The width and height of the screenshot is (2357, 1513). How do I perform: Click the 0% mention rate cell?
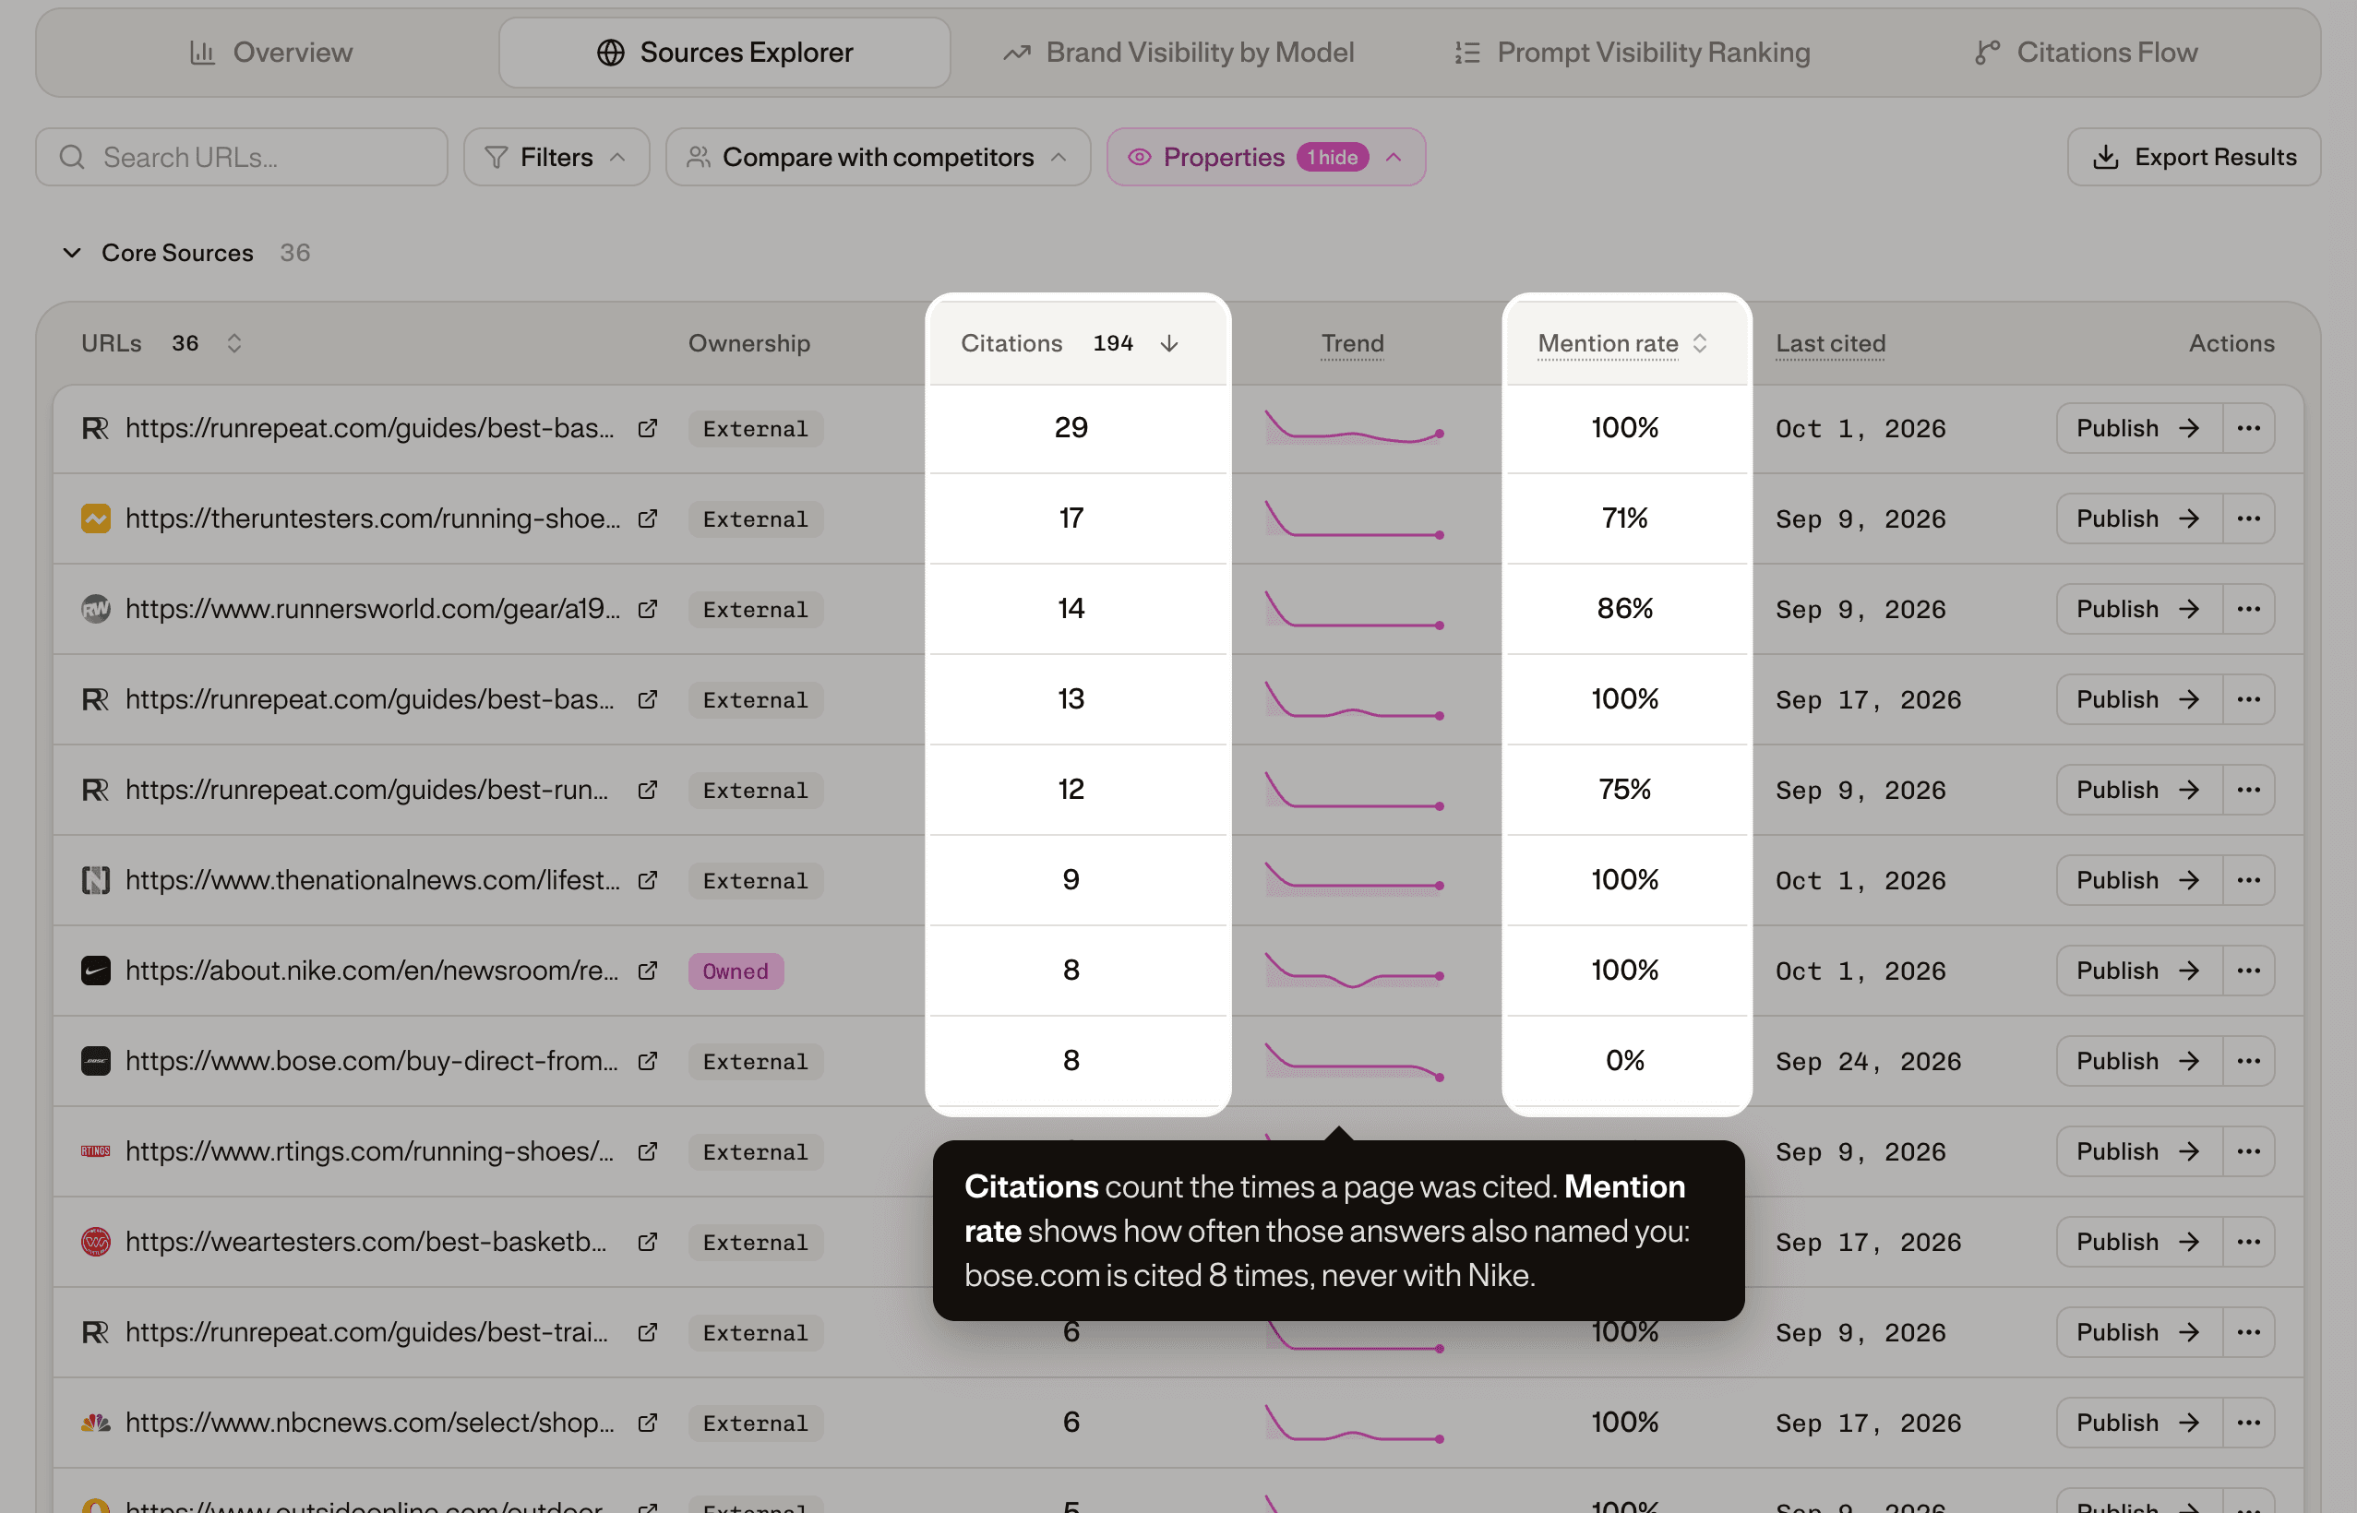[x=1625, y=1061]
